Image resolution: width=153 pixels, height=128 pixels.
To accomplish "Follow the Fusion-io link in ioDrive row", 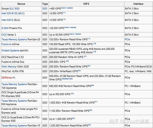I will 6,44.
